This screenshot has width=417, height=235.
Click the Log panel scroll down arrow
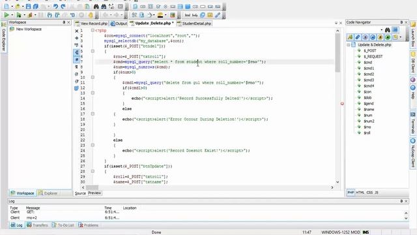click(406, 218)
